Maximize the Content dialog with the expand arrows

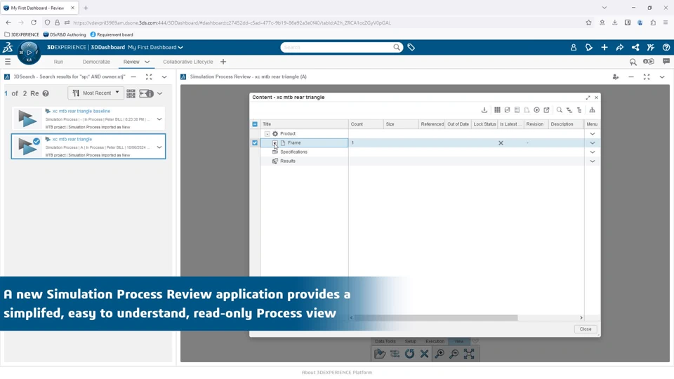pos(588,98)
